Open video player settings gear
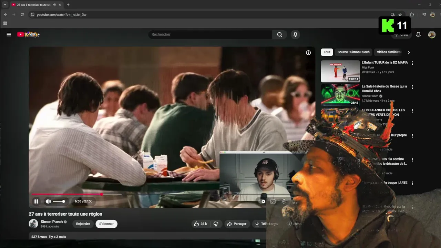Image resolution: width=441 pixels, height=248 pixels. pos(284,201)
